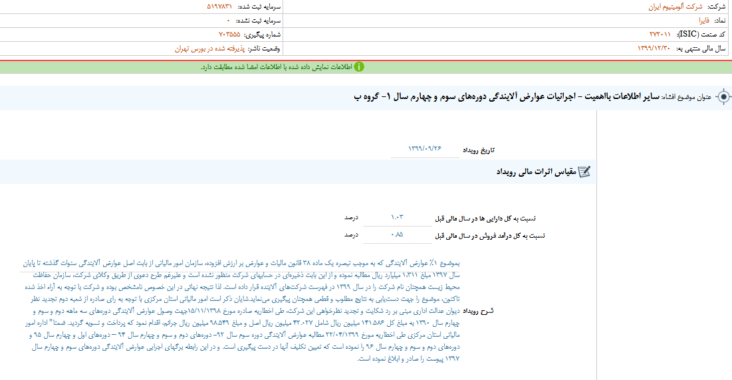
Task: Click the کد صنعت (ISIC) label
Action: 701,34
